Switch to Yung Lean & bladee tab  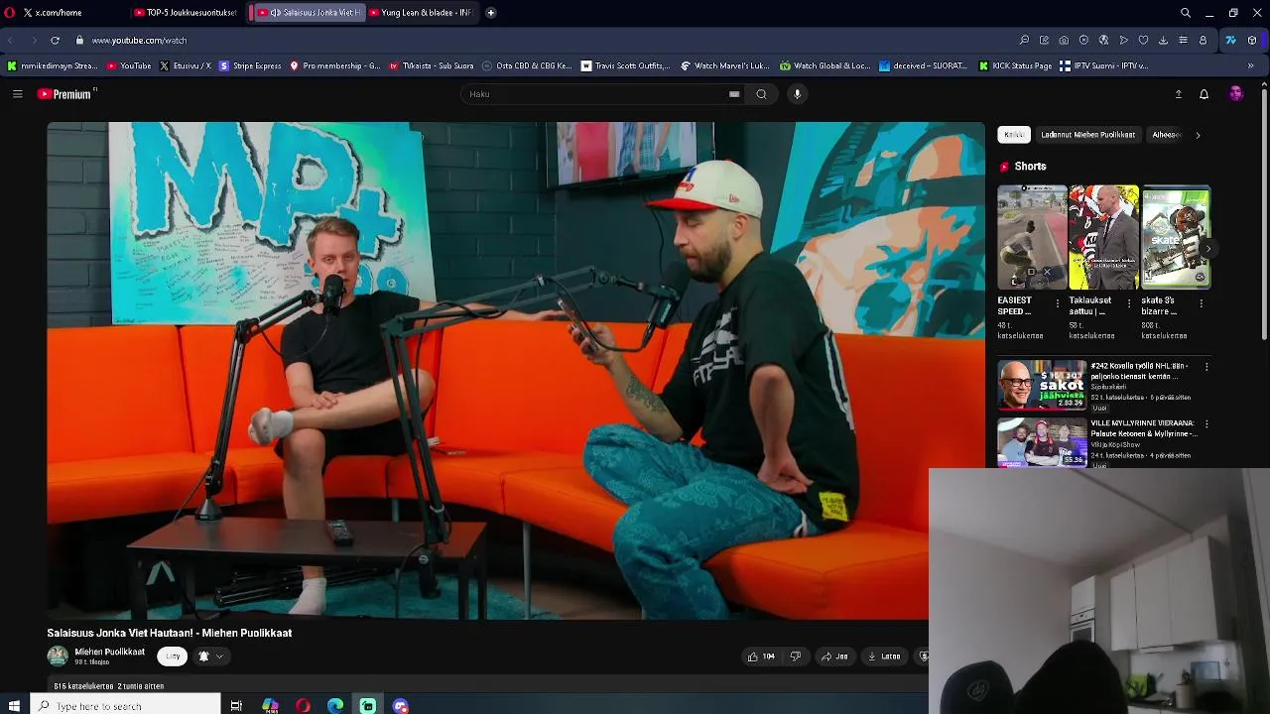pyautogui.click(x=422, y=13)
